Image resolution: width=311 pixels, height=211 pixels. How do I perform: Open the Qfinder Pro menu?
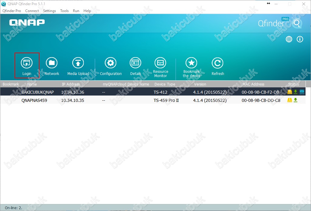pos(12,11)
